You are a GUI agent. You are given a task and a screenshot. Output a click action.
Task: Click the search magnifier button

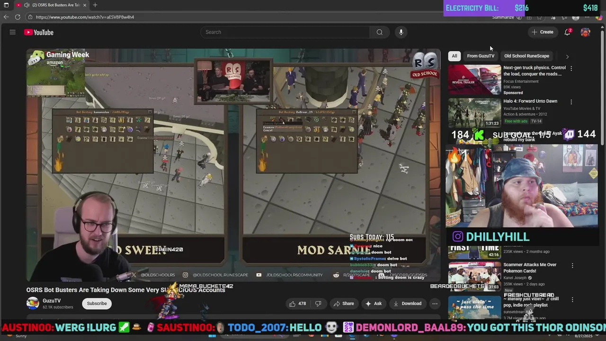pyautogui.click(x=379, y=32)
